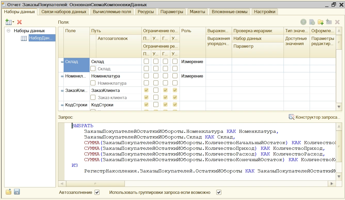345x200 pixels.
Task: Click the open file icon at bottom left
Action: (9, 192)
